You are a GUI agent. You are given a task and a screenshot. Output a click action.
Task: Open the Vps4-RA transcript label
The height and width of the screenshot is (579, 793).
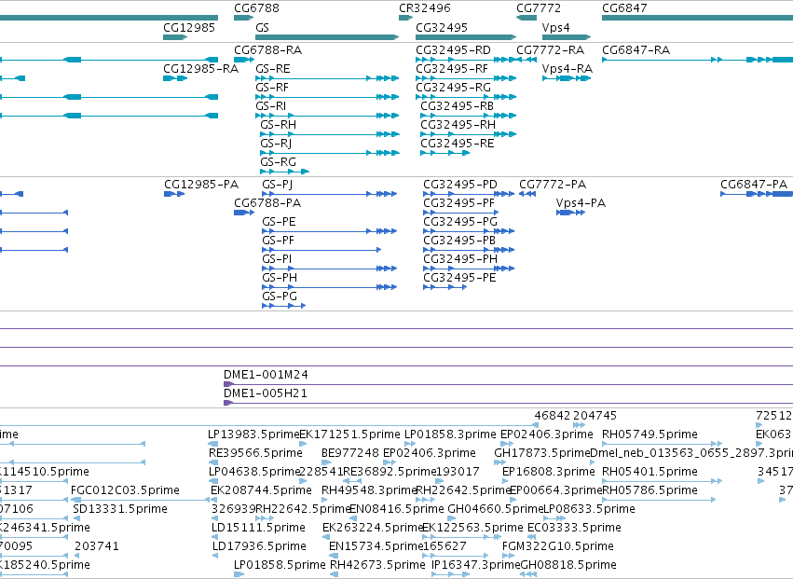567,69
